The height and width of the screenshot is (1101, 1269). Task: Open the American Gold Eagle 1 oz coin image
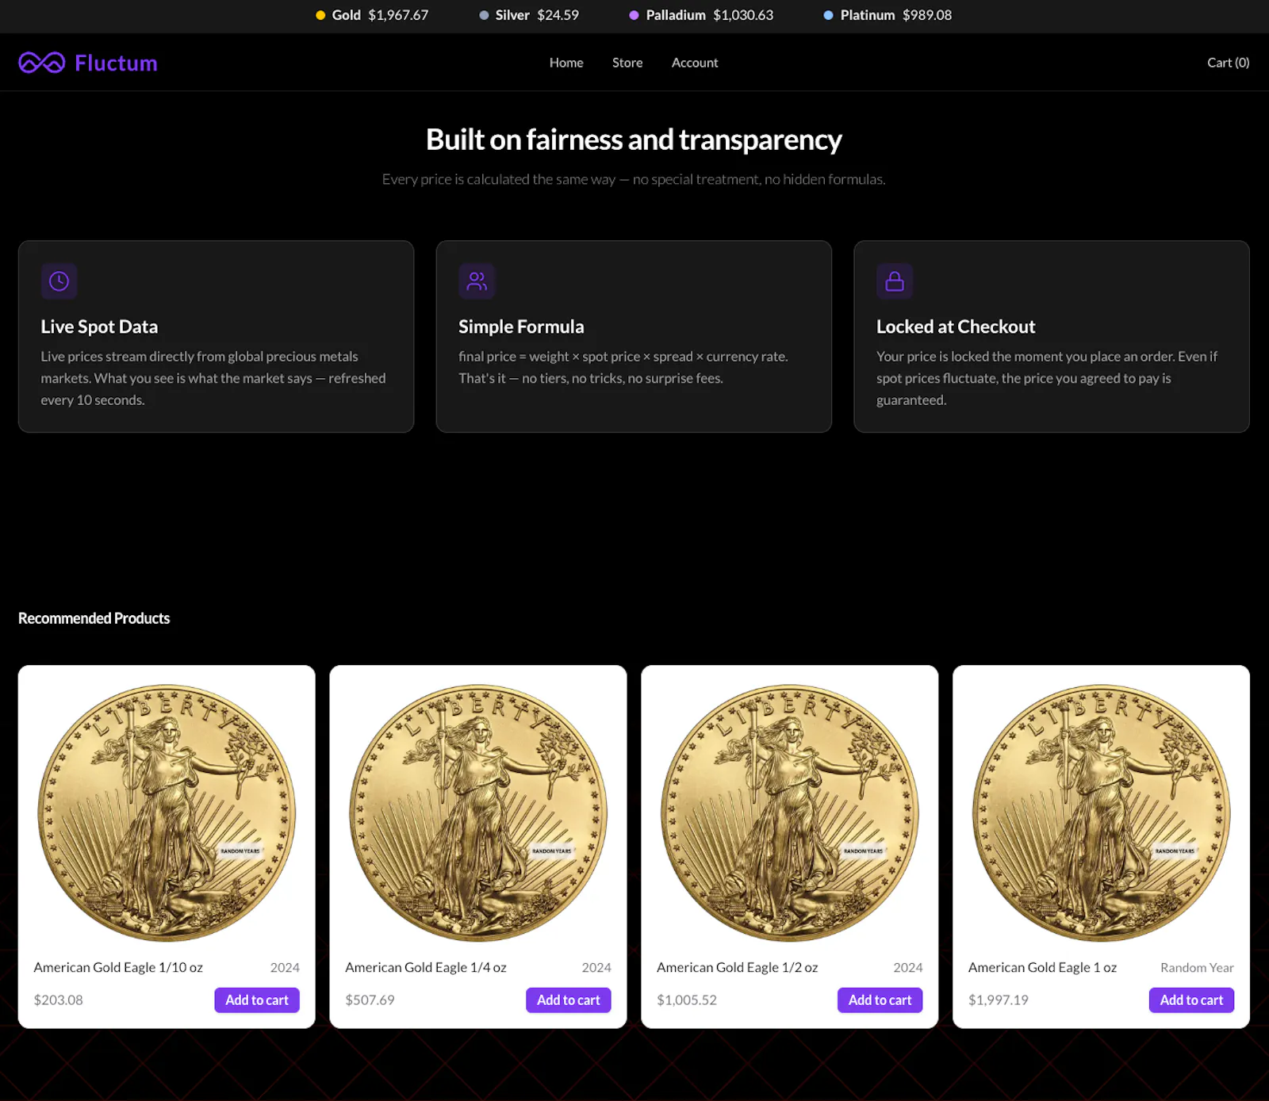pyautogui.click(x=1102, y=812)
